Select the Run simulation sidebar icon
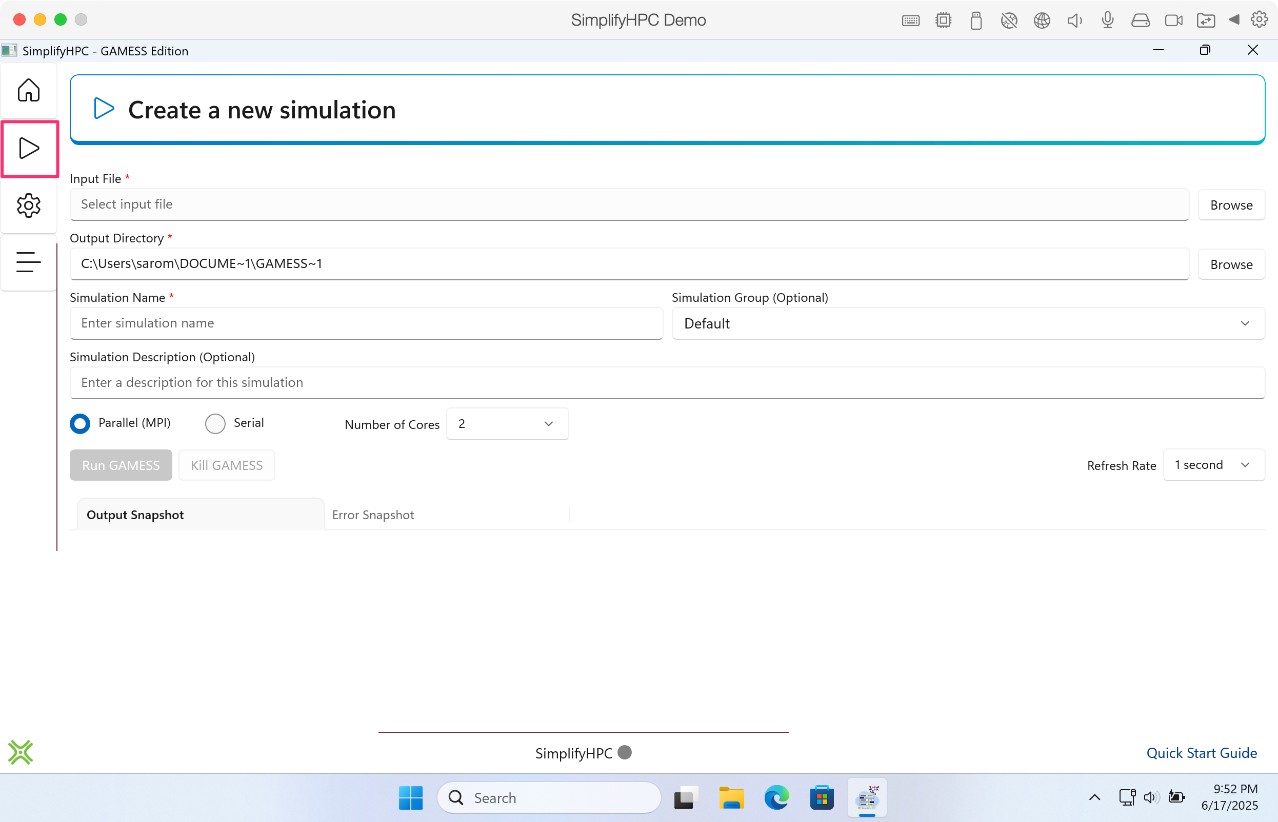The height and width of the screenshot is (822, 1278). [28, 149]
